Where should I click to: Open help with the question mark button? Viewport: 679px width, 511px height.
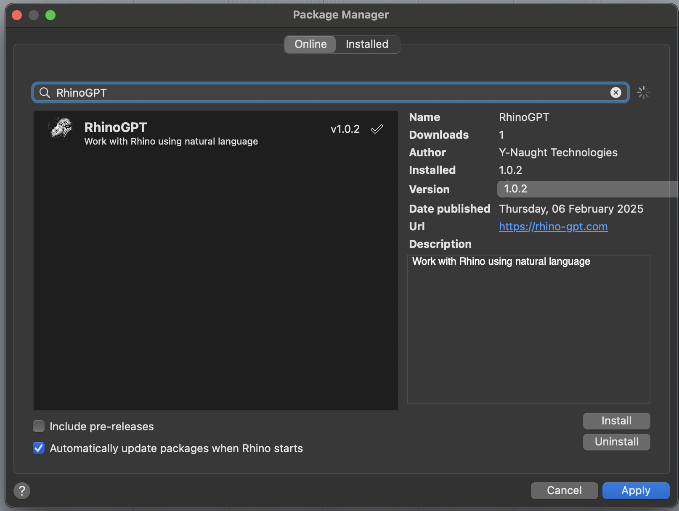[22, 490]
